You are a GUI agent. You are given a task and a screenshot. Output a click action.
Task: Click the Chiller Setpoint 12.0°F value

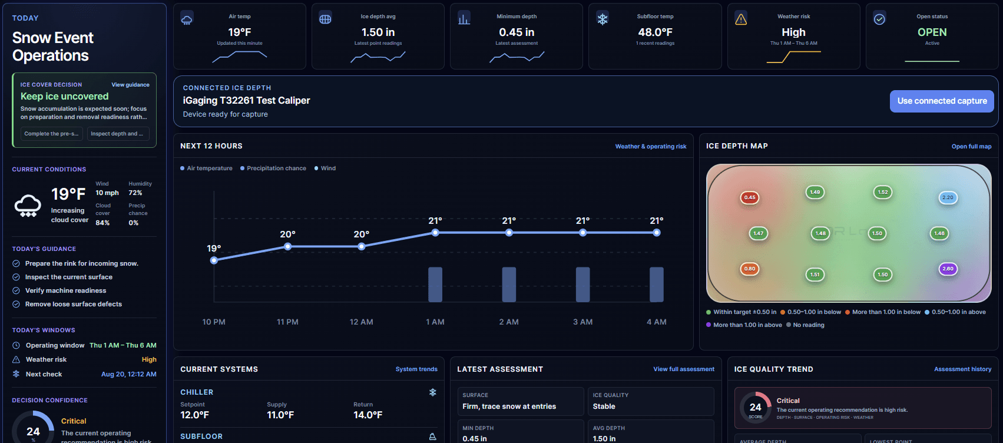point(194,415)
